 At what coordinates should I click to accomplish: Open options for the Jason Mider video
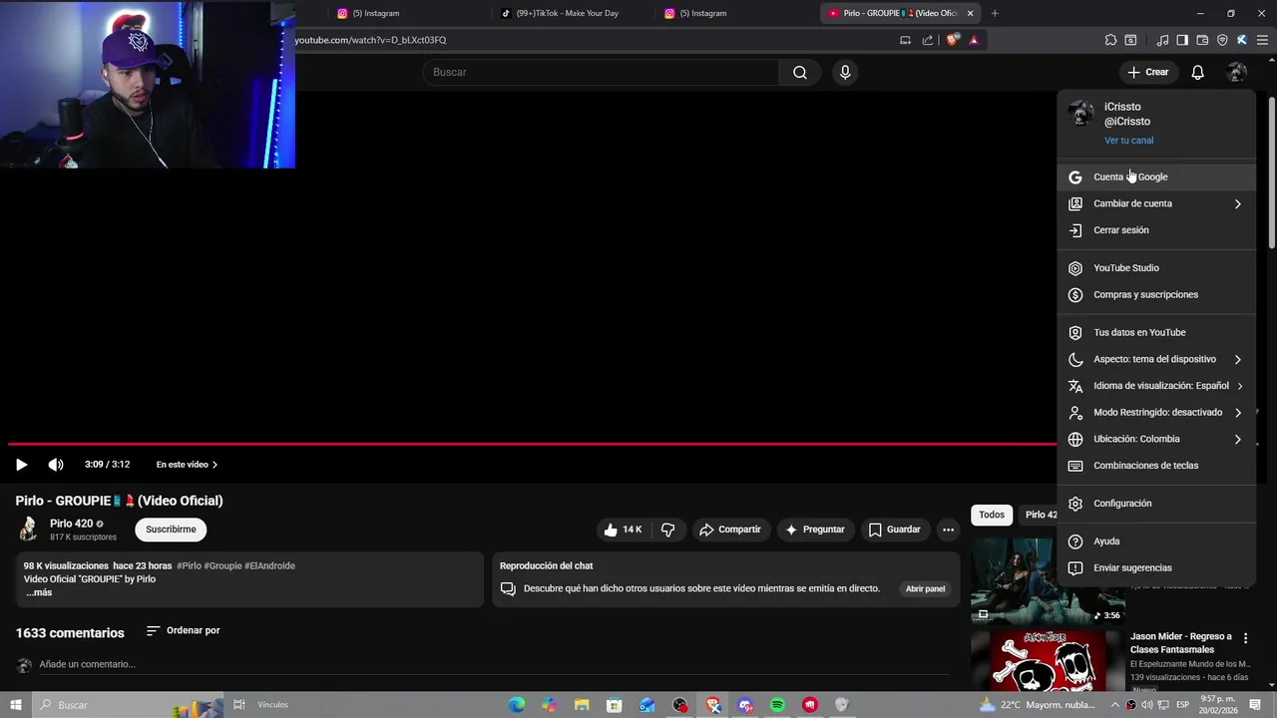(1245, 637)
